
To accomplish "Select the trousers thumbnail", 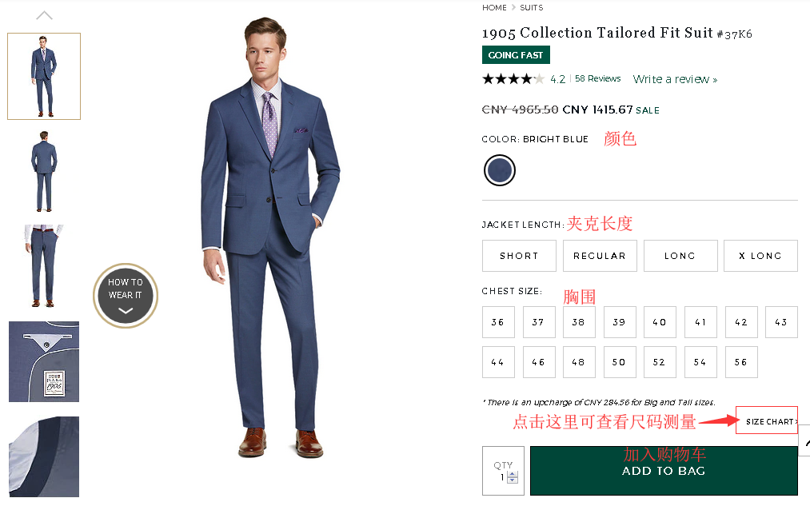I will tap(44, 266).
